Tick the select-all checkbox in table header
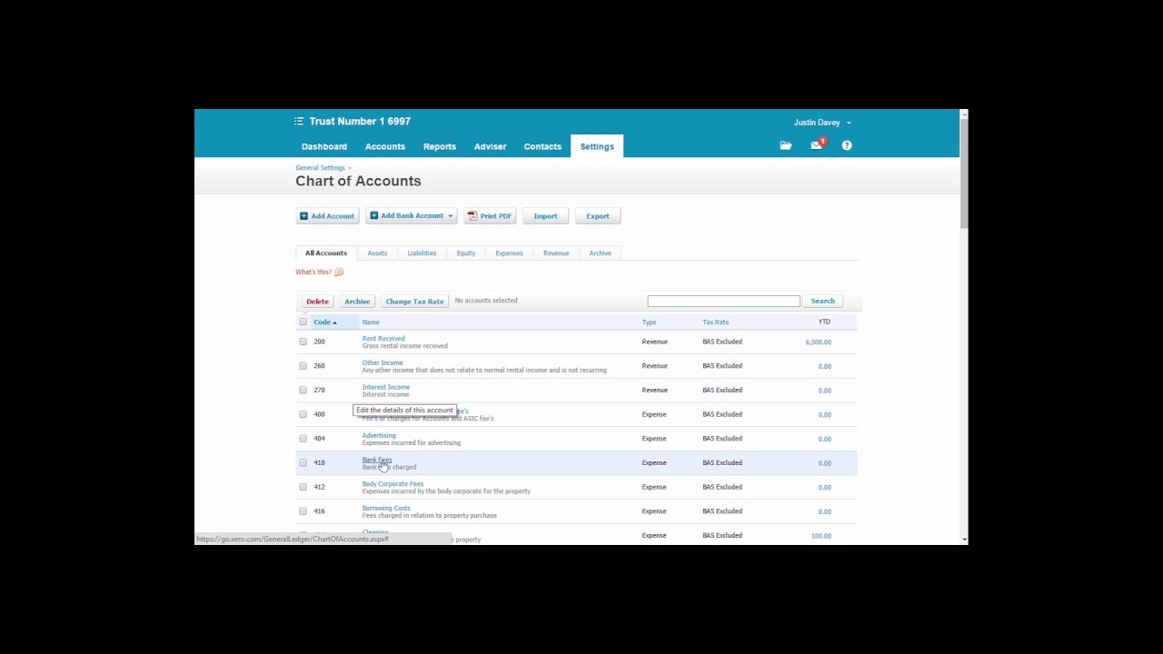 tap(303, 322)
